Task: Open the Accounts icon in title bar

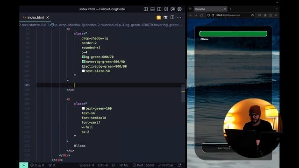Action: [173, 9]
